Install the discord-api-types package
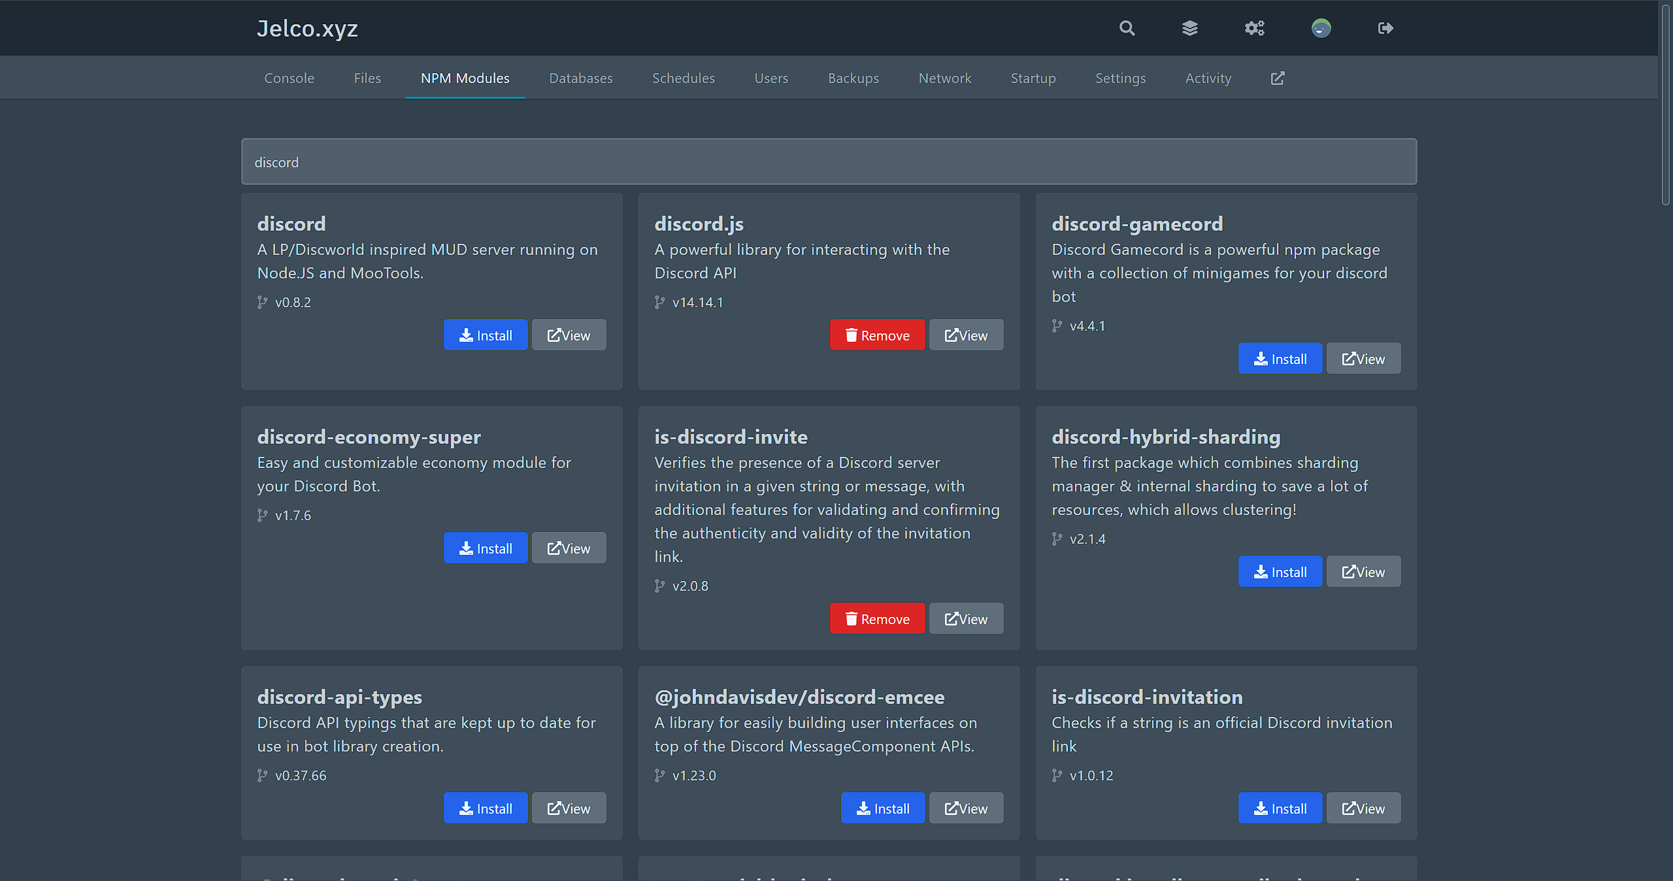This screenshot has height=881, width=1673. coord(486,808)
